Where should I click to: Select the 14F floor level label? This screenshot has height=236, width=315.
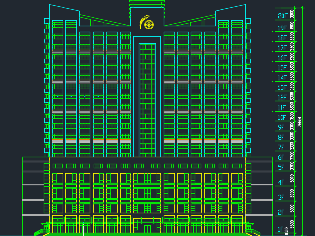click(x=282, y=78)
